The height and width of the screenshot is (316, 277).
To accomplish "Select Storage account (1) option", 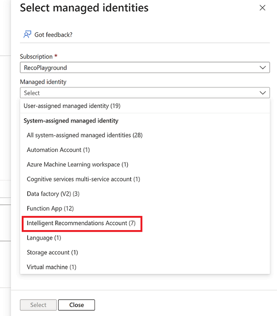I will click(x=145, y=252).
